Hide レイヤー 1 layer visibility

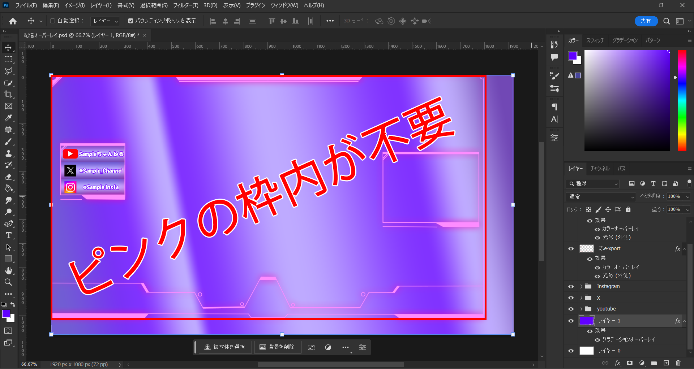(571, 321)
